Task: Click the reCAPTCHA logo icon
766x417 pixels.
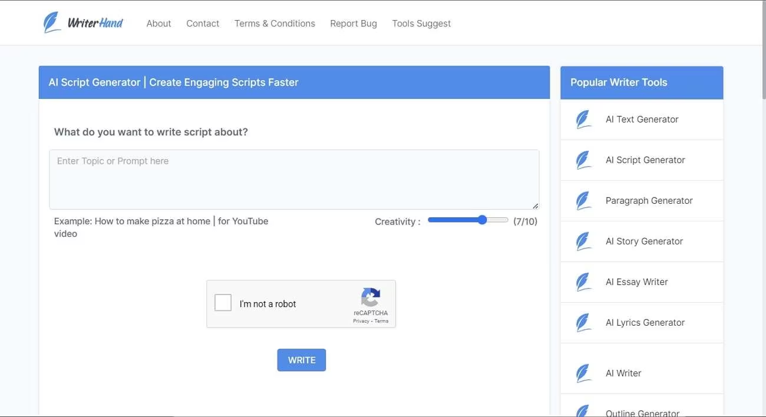Action: pyautogui.click(x=371, y=297)
